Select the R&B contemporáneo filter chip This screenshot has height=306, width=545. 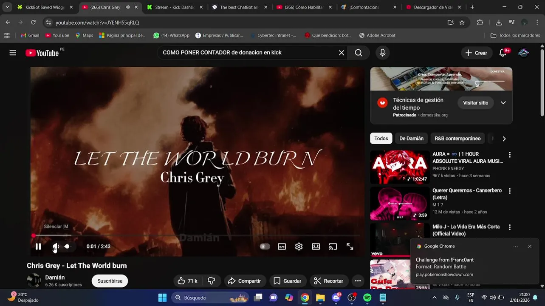457,139
